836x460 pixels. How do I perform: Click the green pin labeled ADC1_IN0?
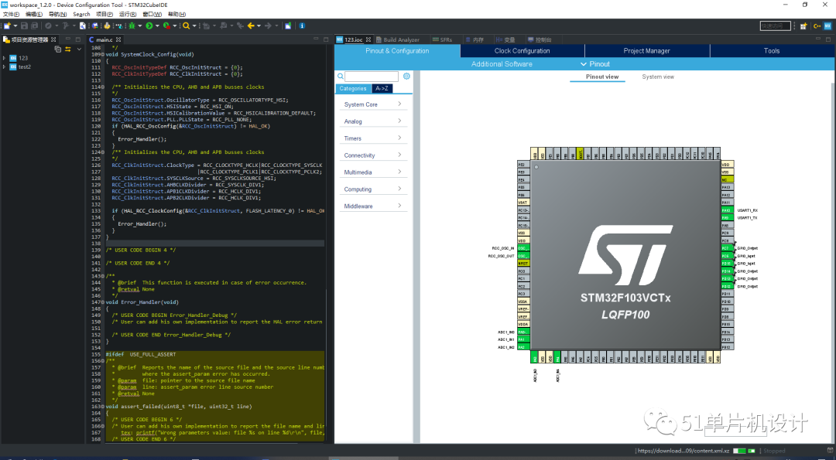coord(523,332)
